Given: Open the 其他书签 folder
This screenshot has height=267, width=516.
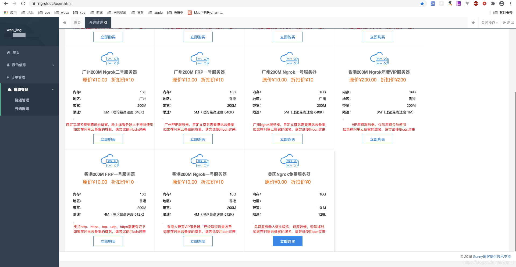Looking at the screenshot, I should click(503, 13).
